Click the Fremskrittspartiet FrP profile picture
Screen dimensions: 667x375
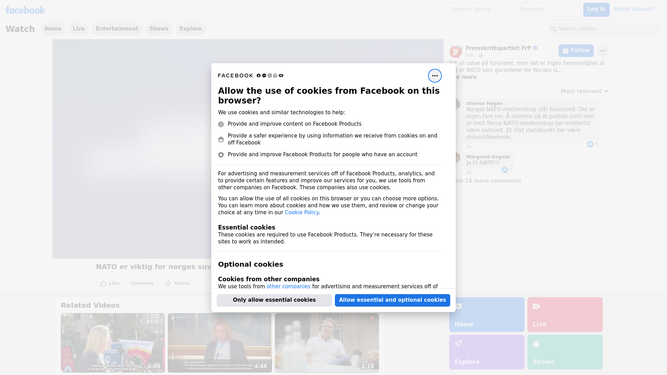[456, 52]
